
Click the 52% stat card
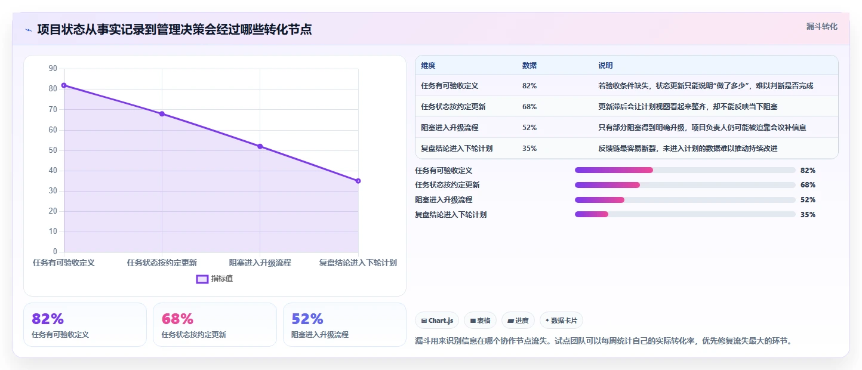click(344, 325)
